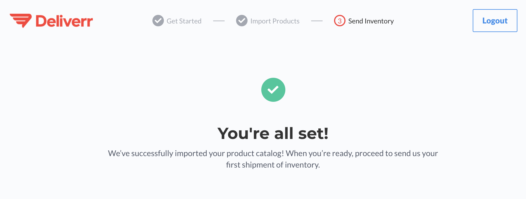Click the red circled number 3 icon
Image resolution: width=526 pixels, height=199 pixels.
(x=340, y=21)
